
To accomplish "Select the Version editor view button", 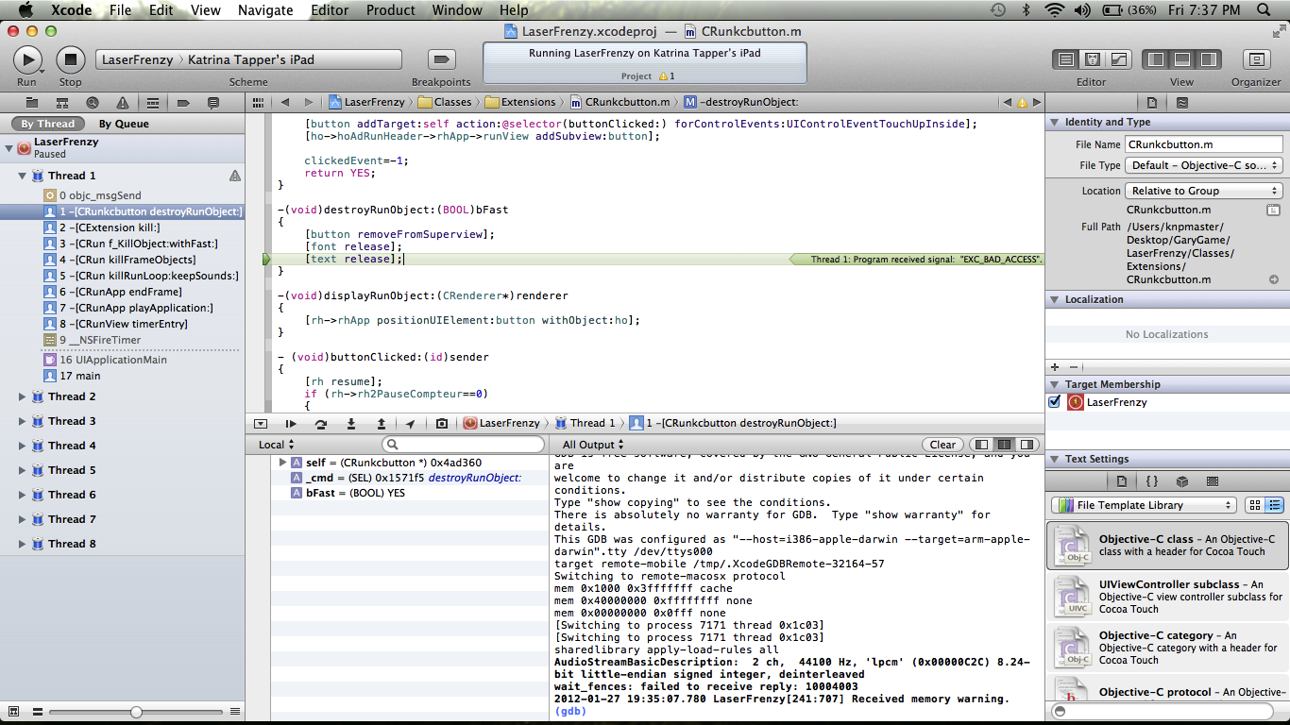I will click(x=1118, y=59).
